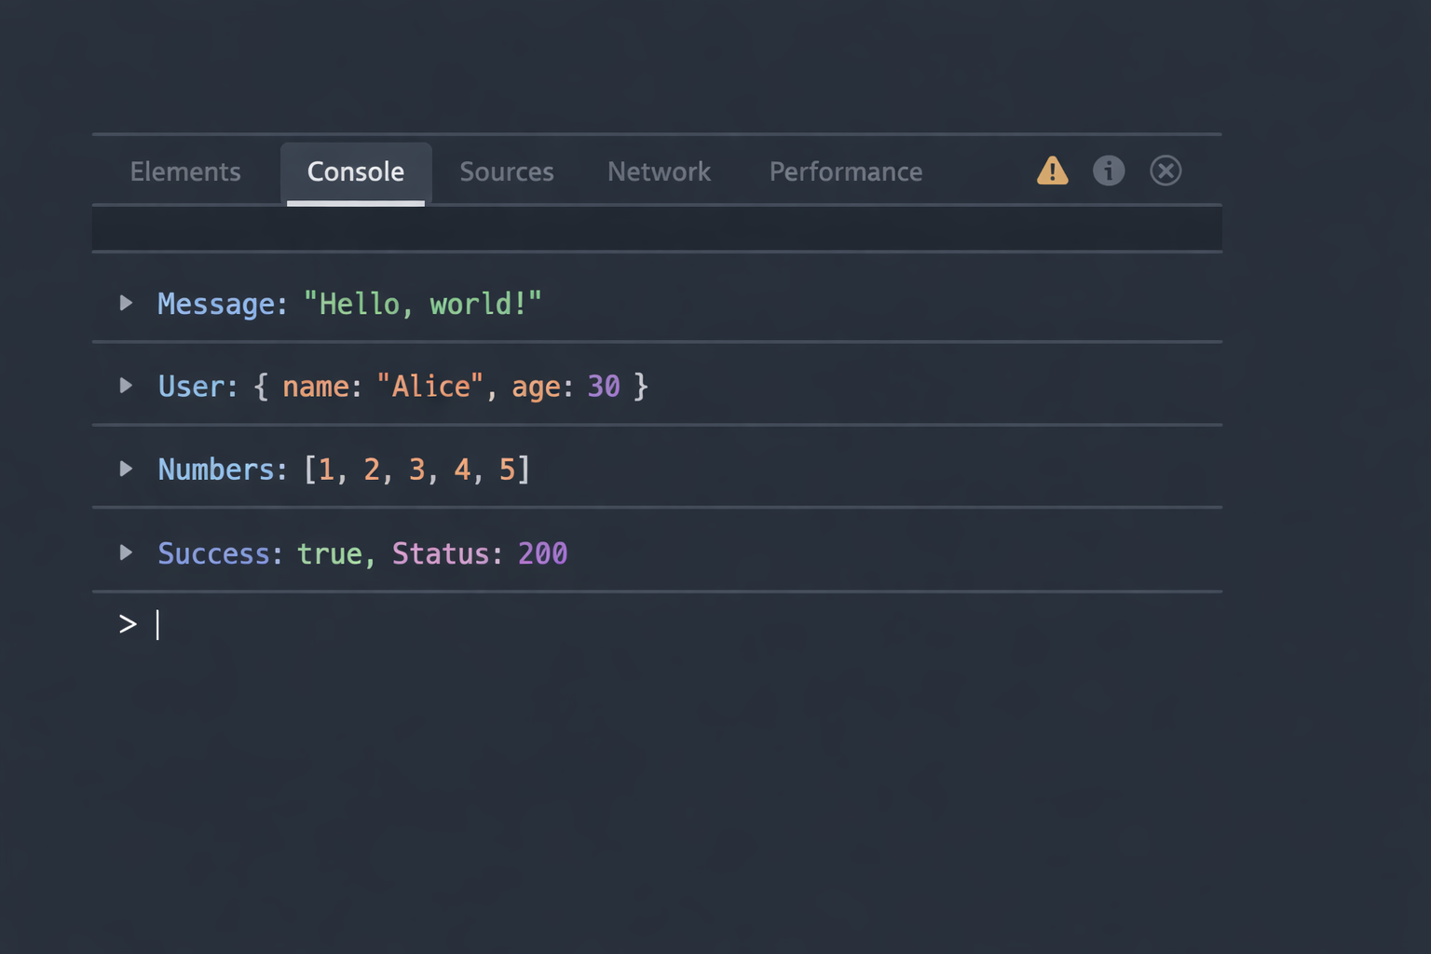Select the Console tab
1431x954 pixels.
(356, 172)
